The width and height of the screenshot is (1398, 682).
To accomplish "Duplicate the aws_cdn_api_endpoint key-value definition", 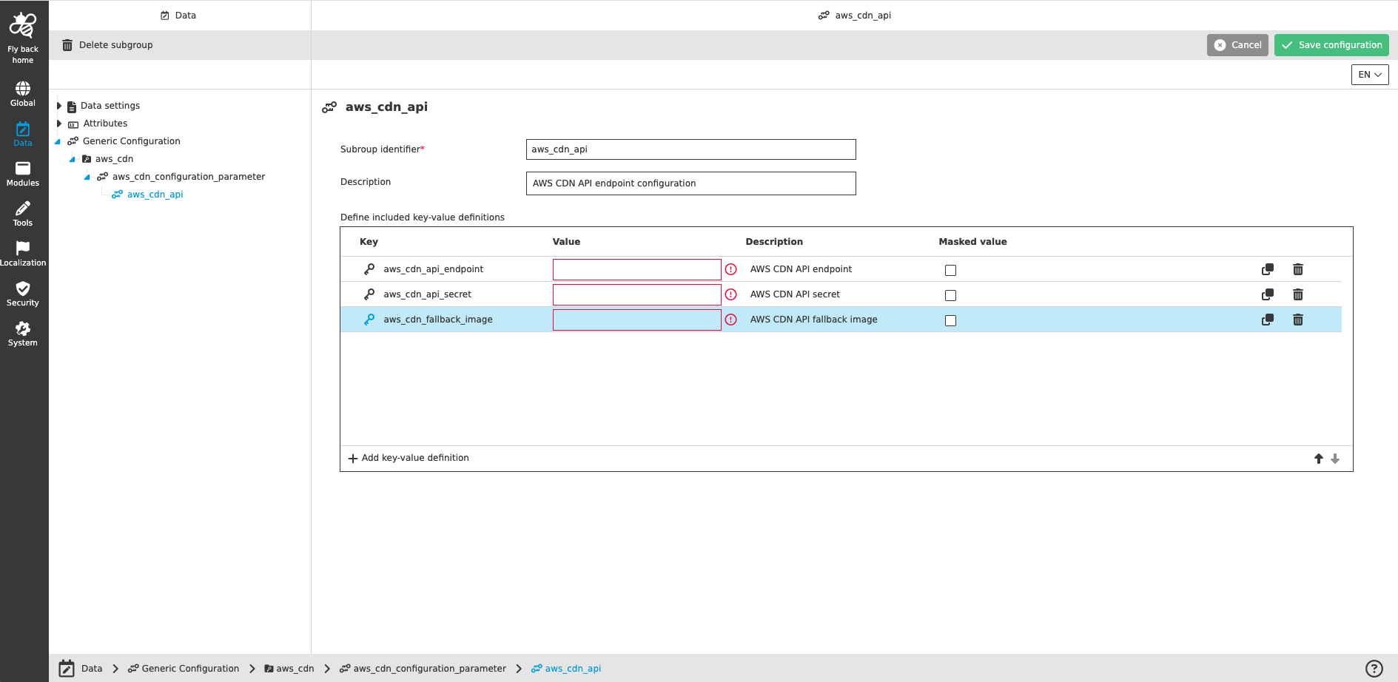I will click(x=1267, y=269).
